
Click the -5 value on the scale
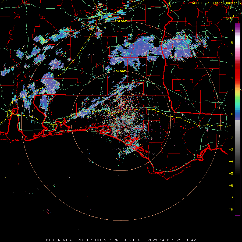coord(231,174)
